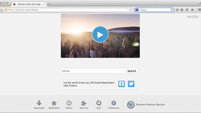Show your bookmarks list icon
The width and height of the screenshot is (201, 113).
(182, 10)
